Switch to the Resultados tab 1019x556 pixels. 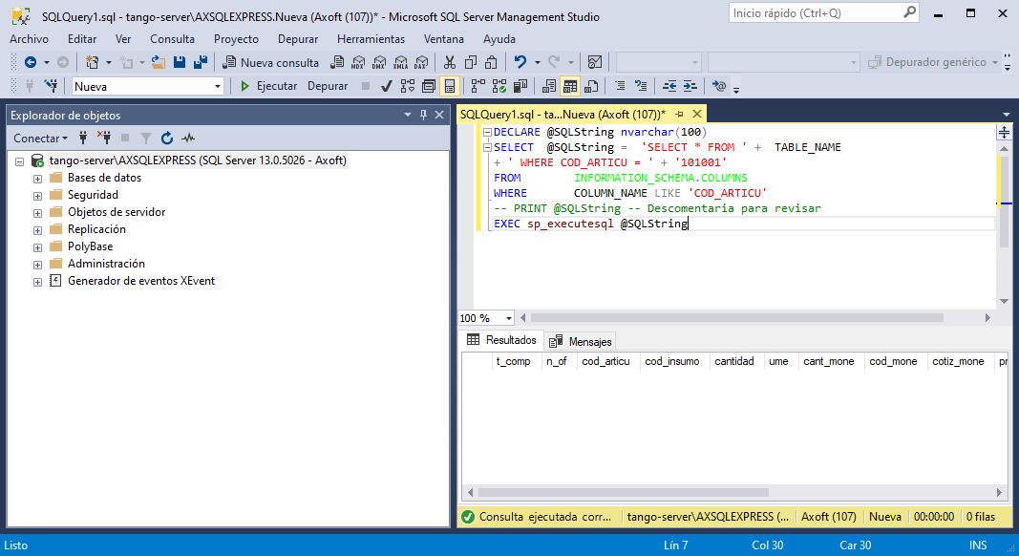coord(501,340)
